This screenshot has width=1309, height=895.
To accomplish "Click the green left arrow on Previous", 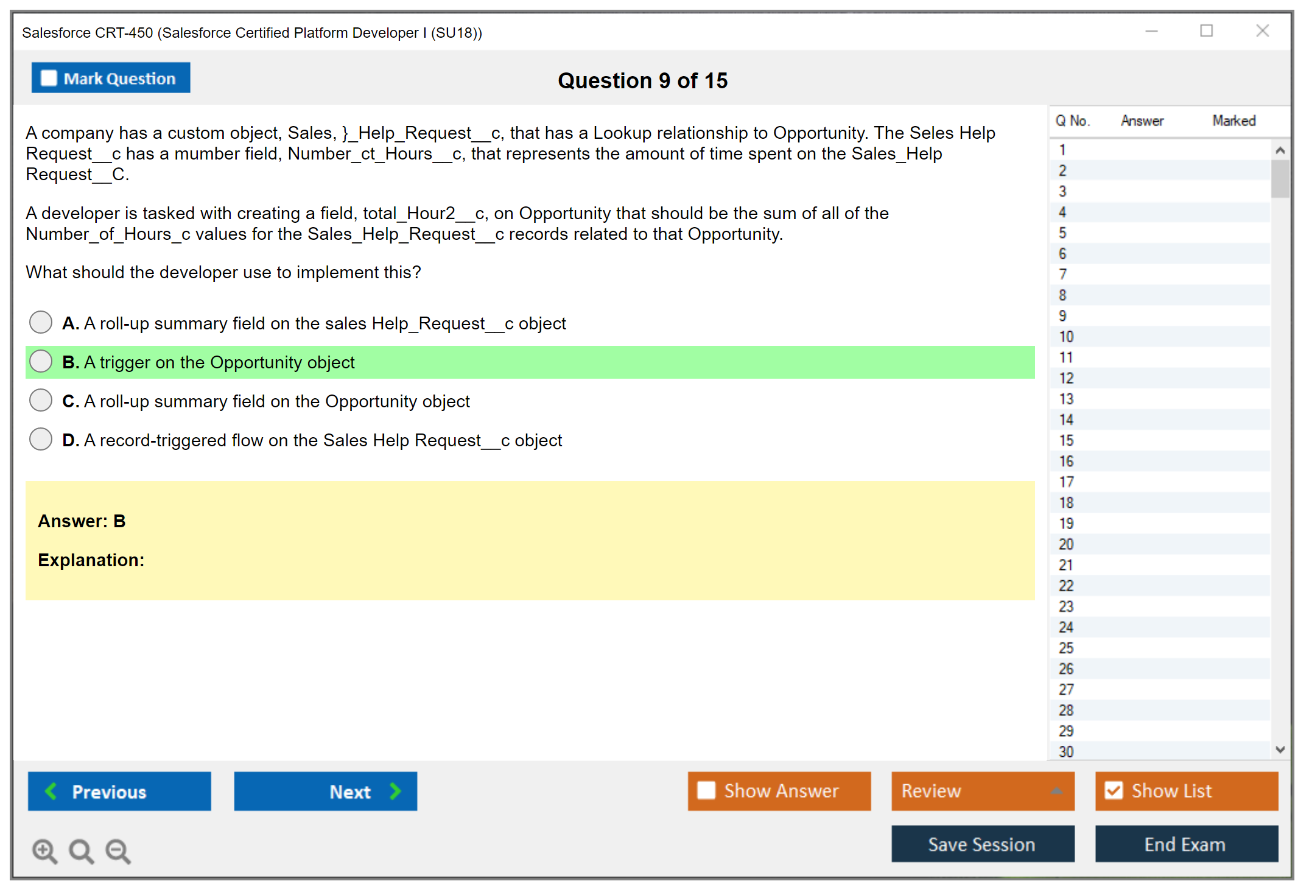I will tap(51, 791).
